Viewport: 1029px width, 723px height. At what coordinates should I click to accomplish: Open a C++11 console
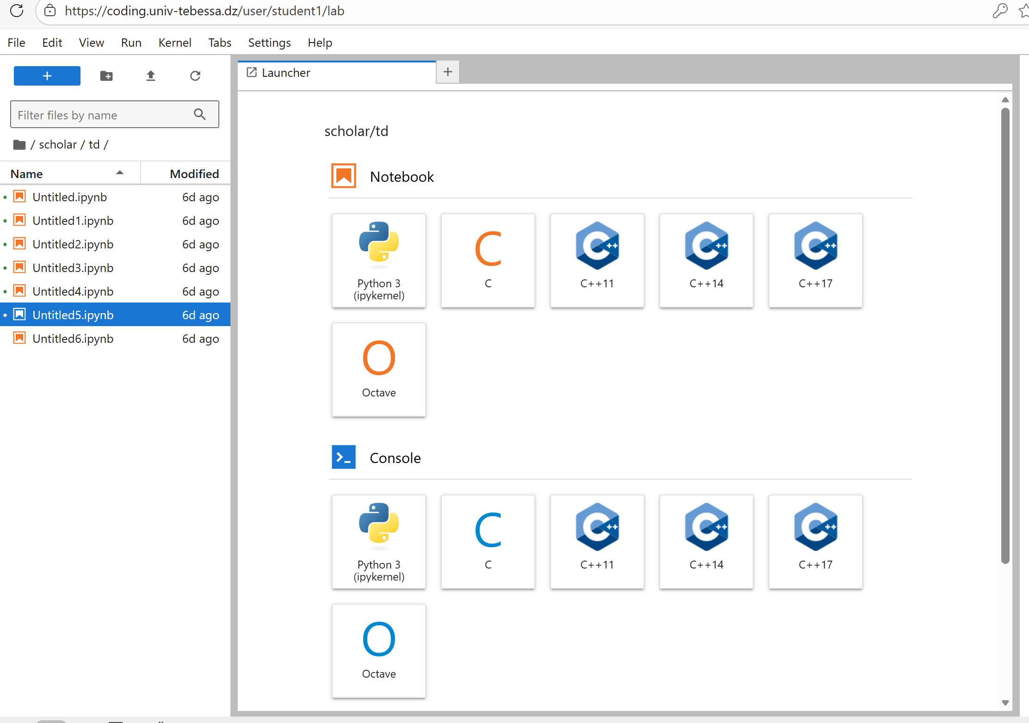pyautogui.click(x=597, y=541)
